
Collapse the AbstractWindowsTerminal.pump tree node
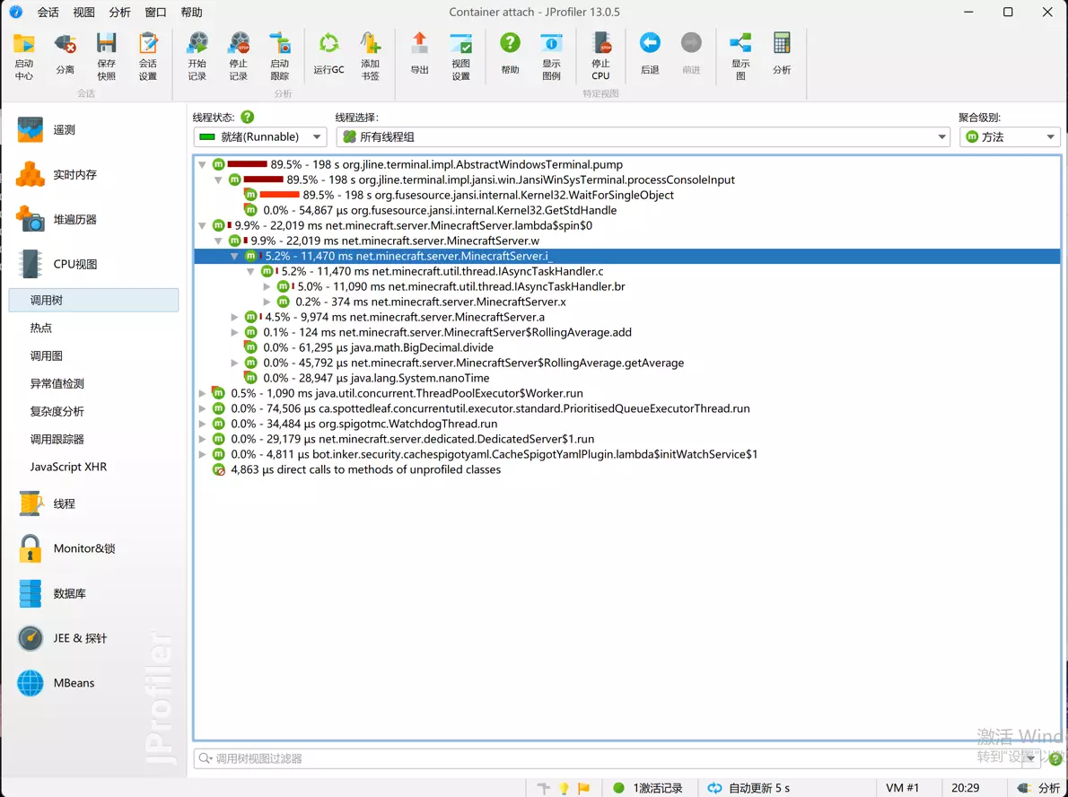coord(202,165)
